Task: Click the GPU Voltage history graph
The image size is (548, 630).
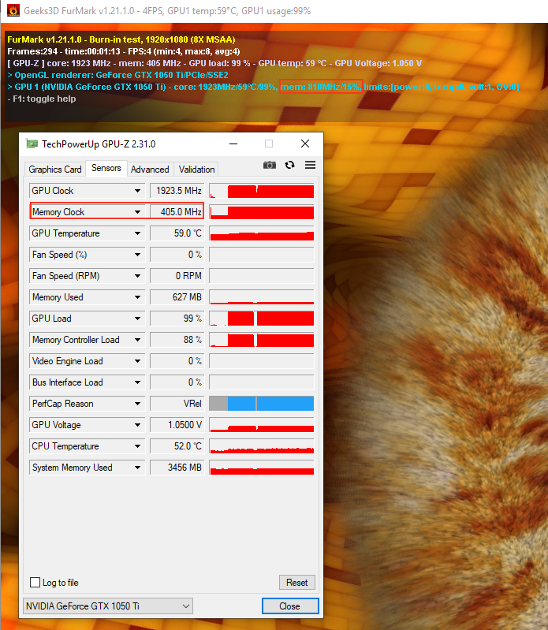Action: click(x=262, y=425)
